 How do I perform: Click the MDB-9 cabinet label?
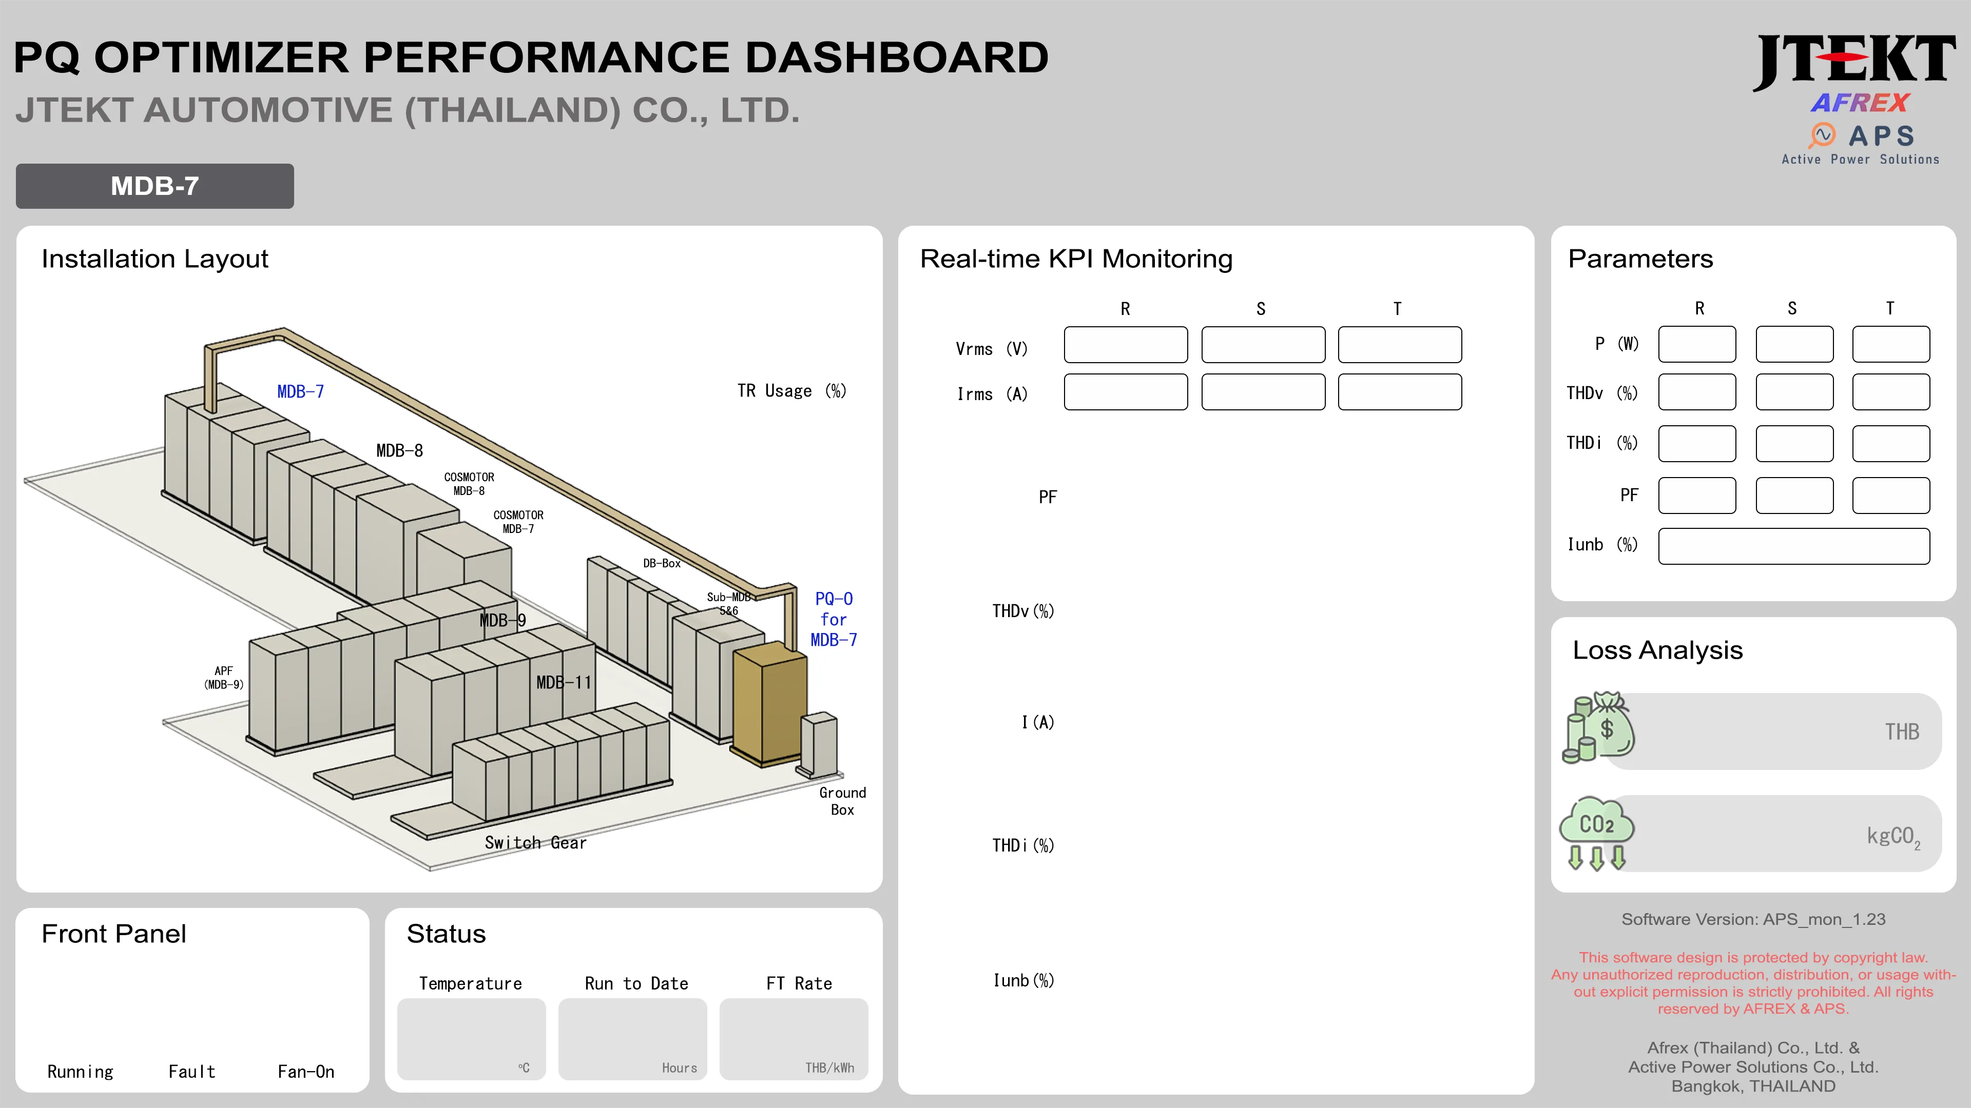503,620
